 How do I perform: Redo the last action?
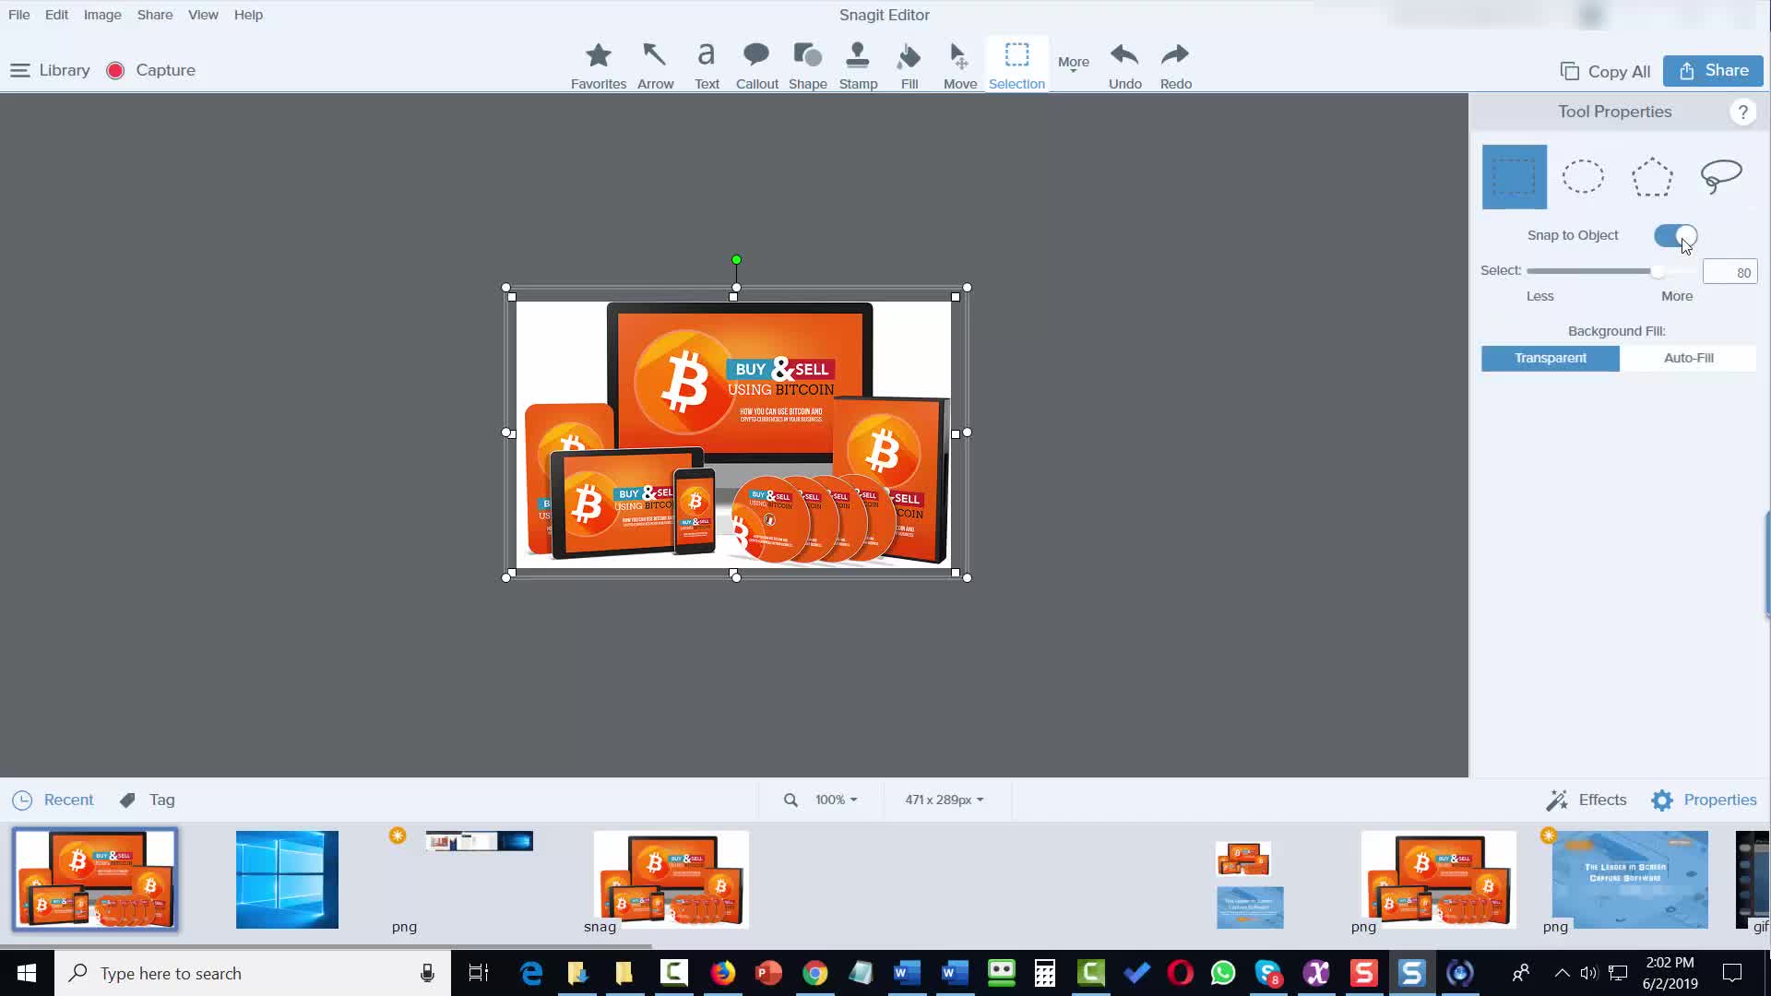click(1175, 65)
